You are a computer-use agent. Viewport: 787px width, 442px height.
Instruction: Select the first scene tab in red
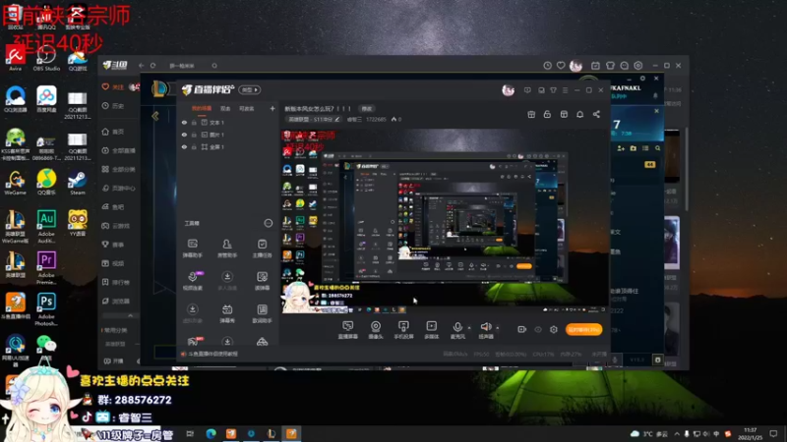coord(202,108)
